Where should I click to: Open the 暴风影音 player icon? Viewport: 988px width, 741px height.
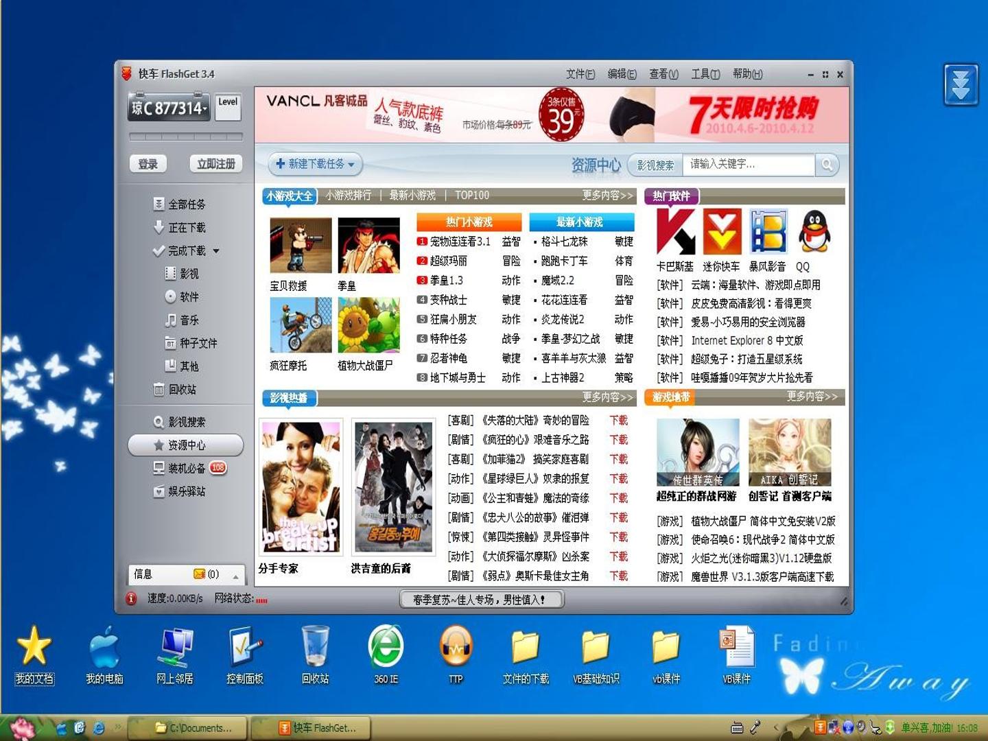point(768,232)
